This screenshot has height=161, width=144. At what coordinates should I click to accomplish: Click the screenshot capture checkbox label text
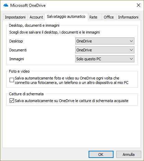click(x=71, y=101)
